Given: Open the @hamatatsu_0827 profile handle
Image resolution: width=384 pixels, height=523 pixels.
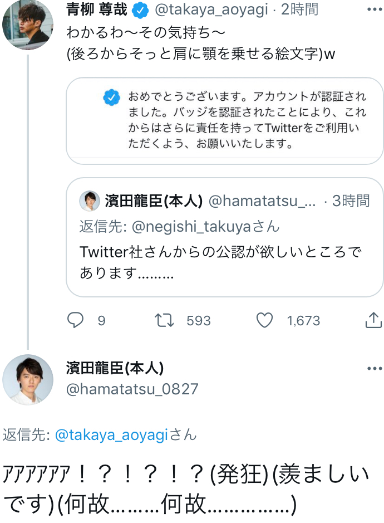Looking at the screenshot, I should (x=132, y=389).
